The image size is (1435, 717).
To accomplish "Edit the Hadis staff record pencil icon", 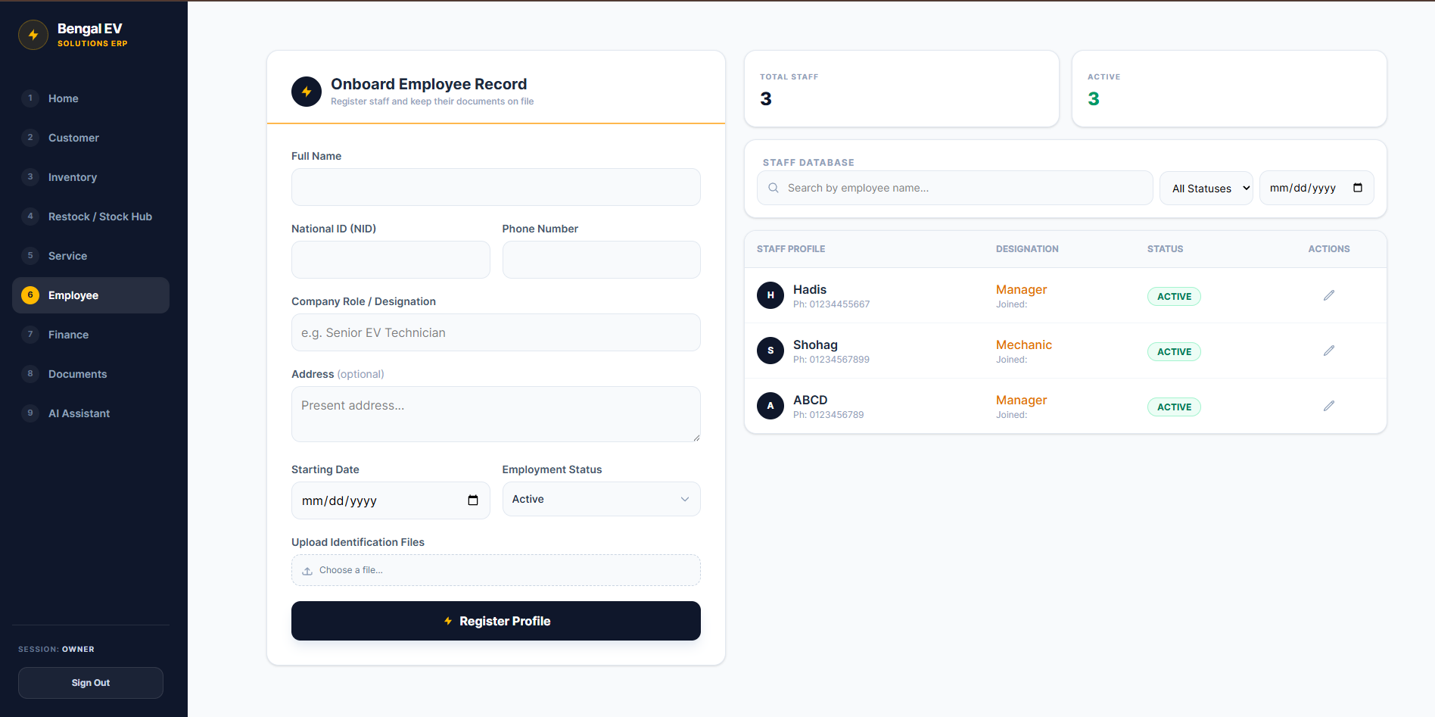I will click(1329, 295).
